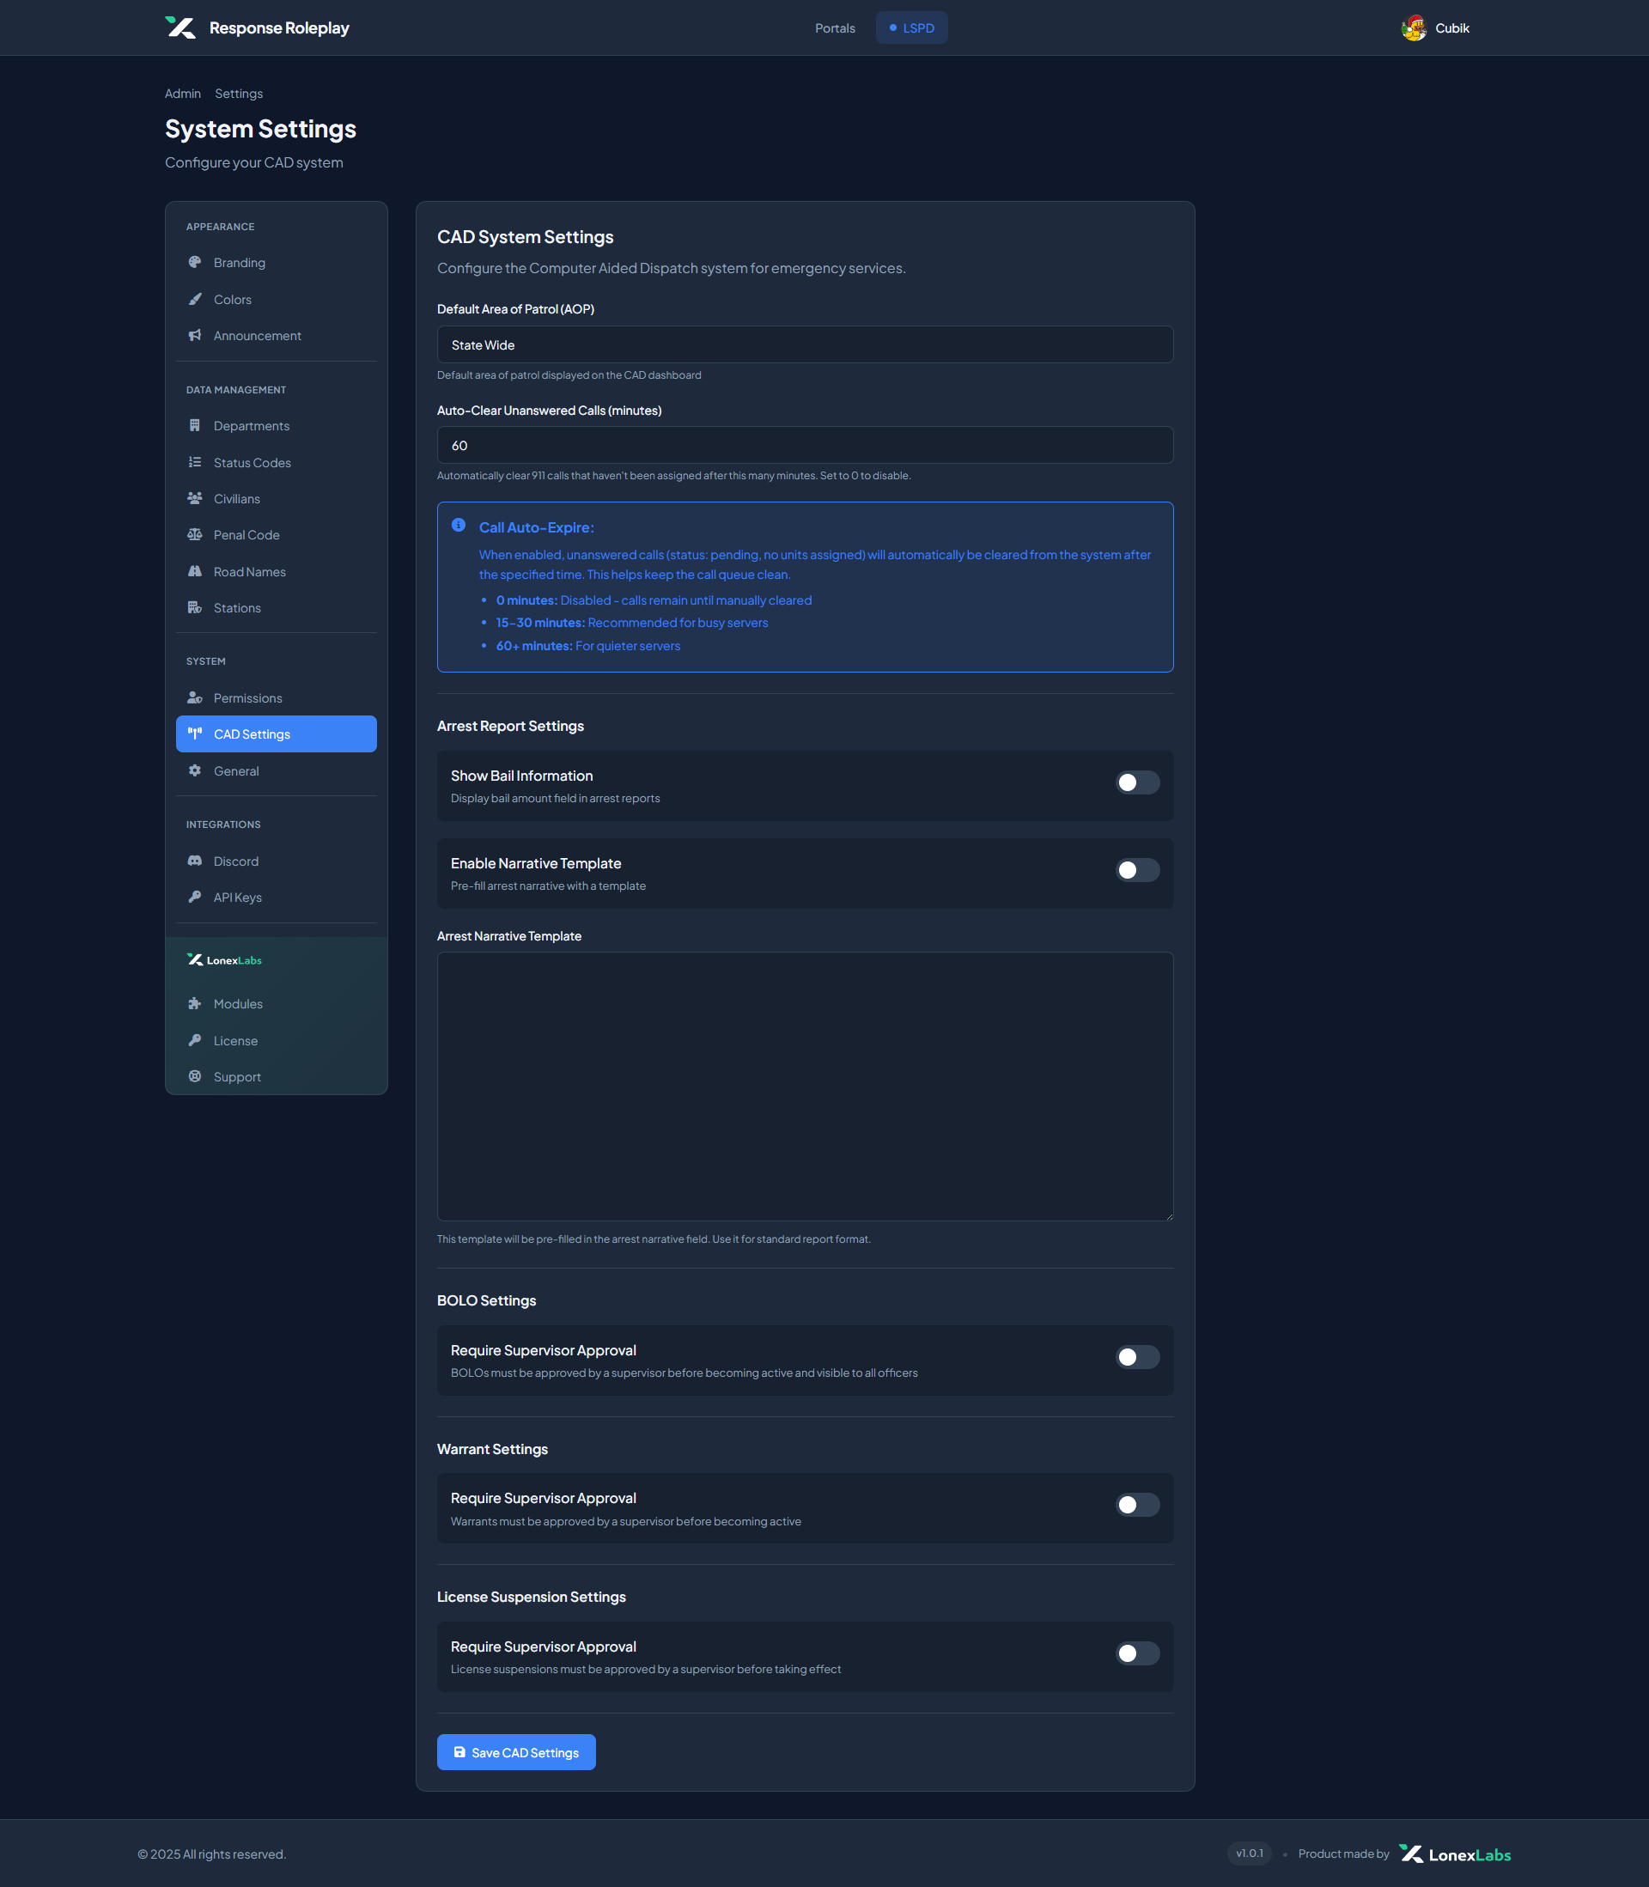Click the Departments building icon
1649x1887 pixels.
click(x=194, y=425)
